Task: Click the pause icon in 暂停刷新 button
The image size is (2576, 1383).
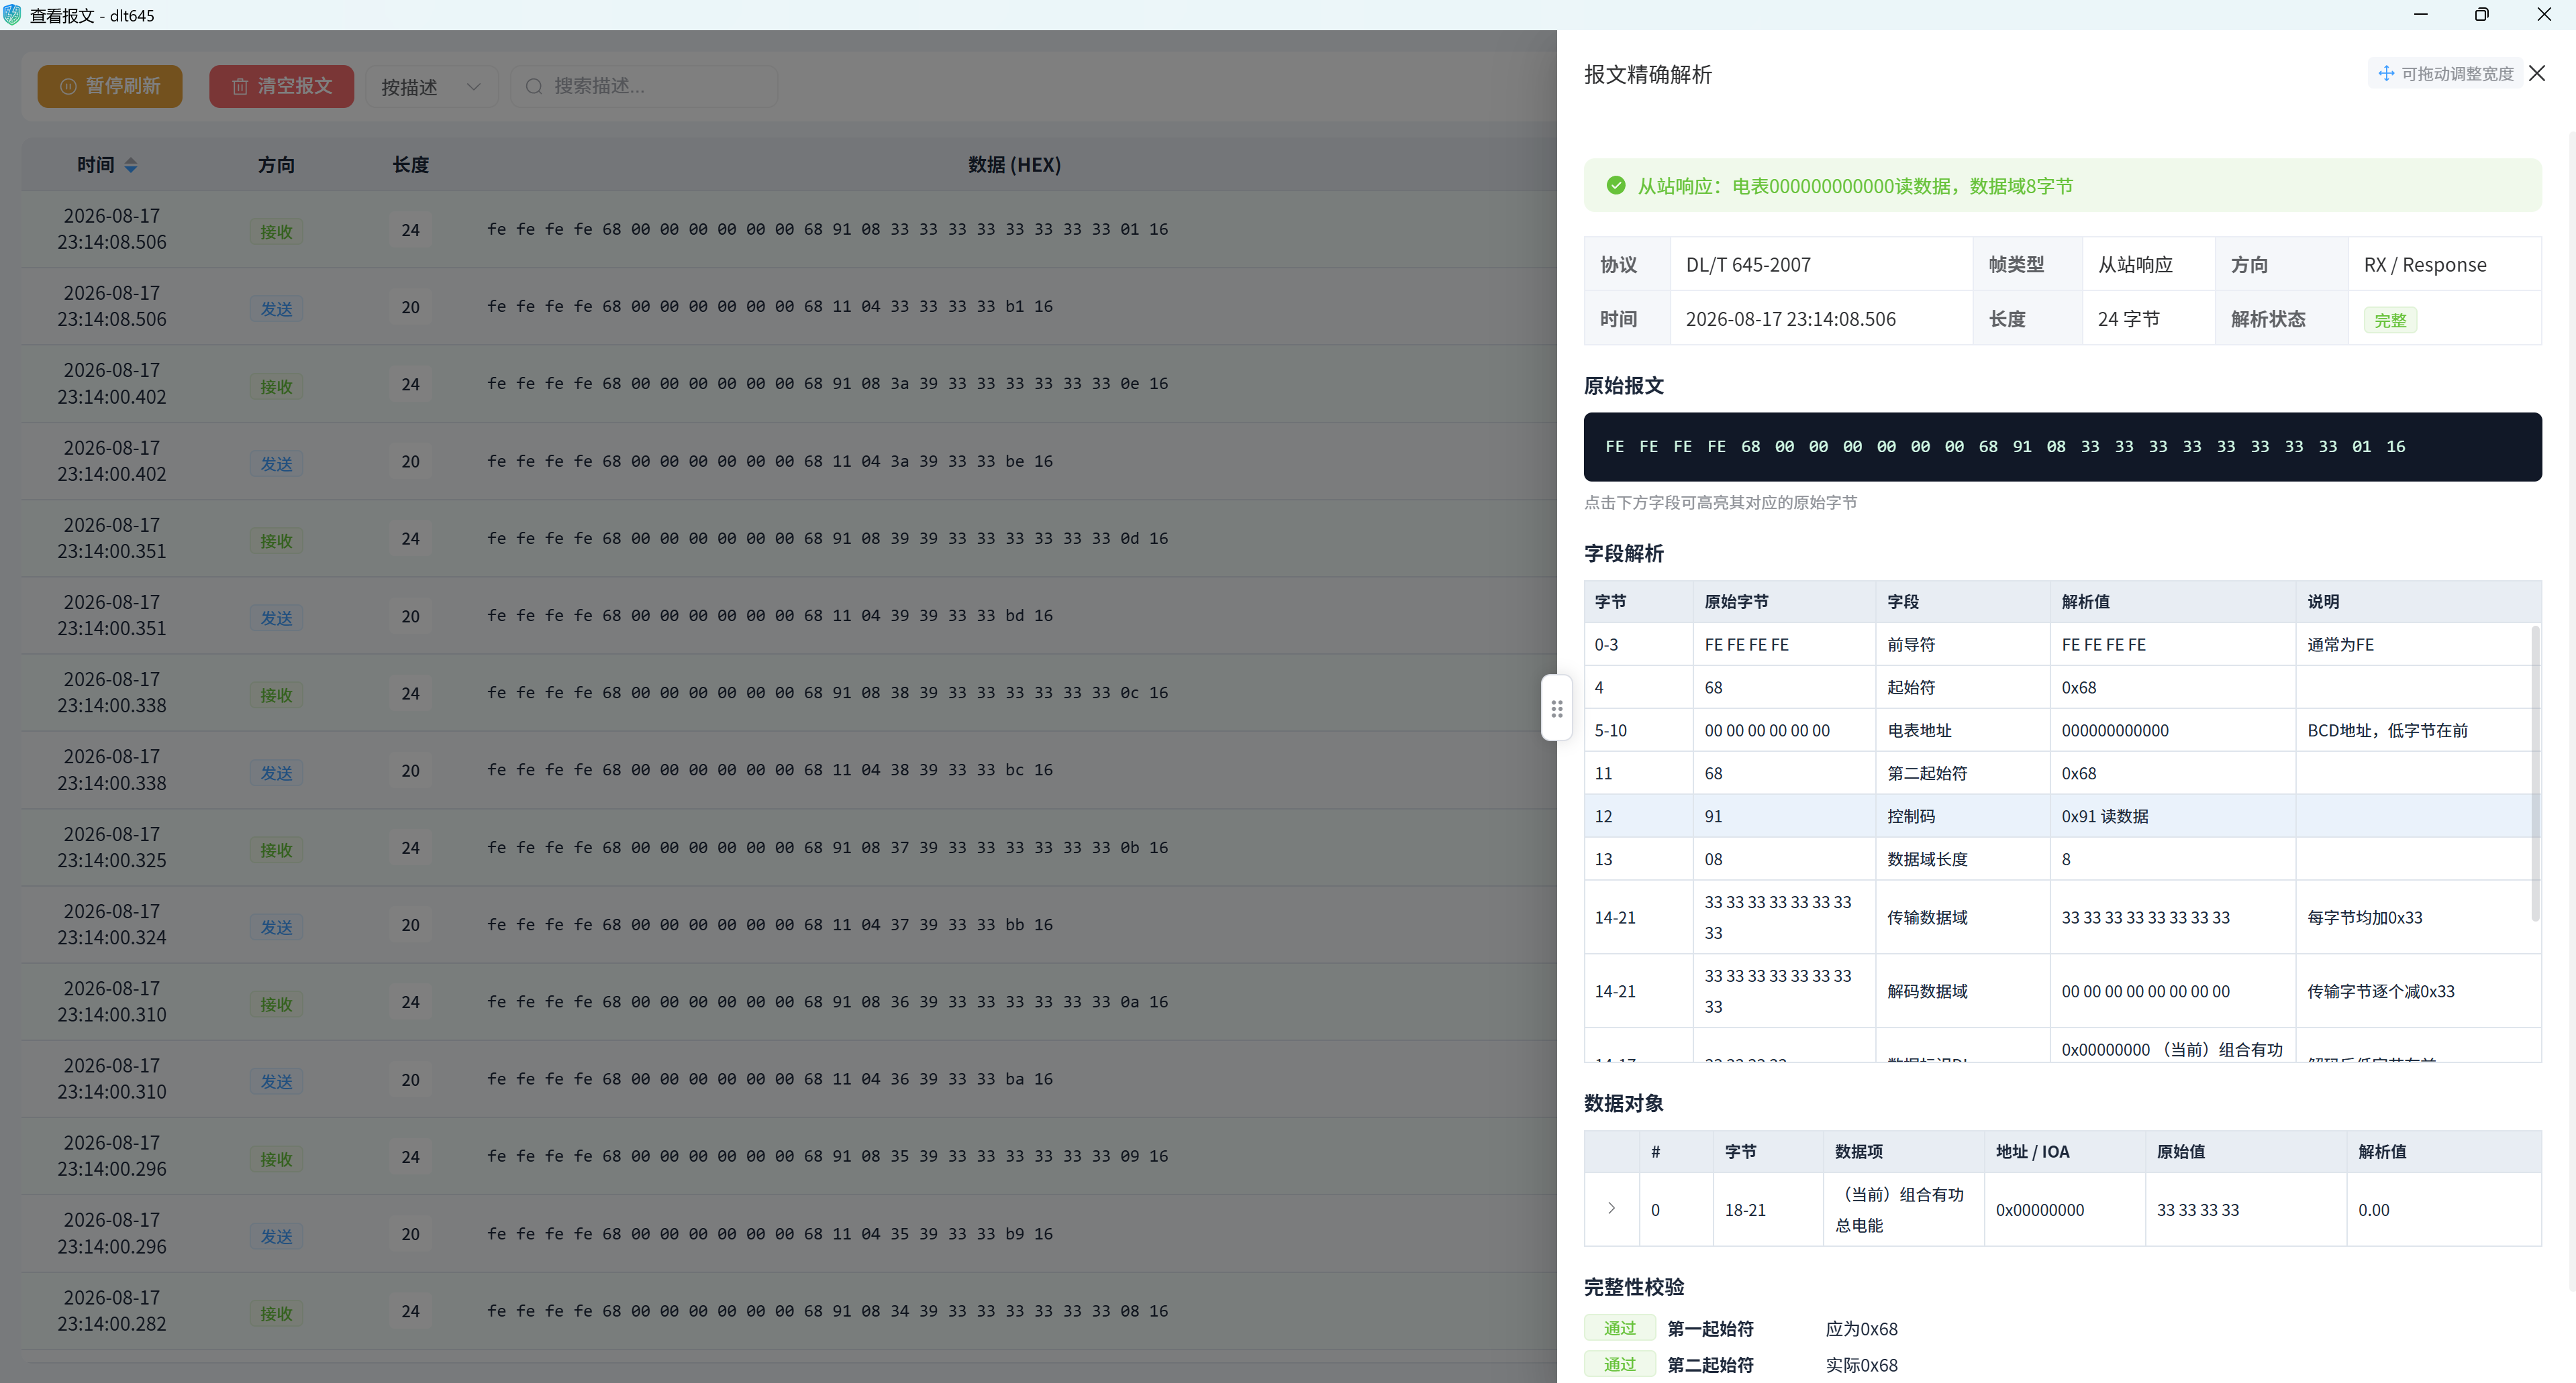Action: click(68, 87)
